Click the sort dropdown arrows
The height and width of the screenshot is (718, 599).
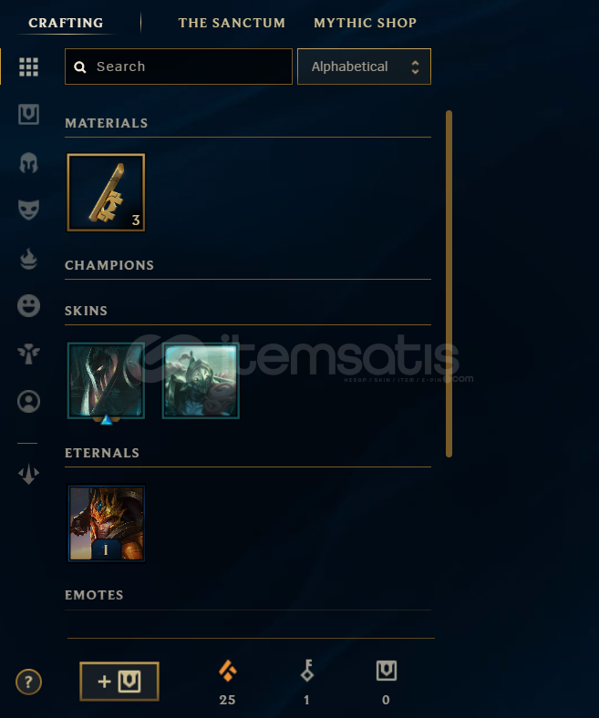415,67
